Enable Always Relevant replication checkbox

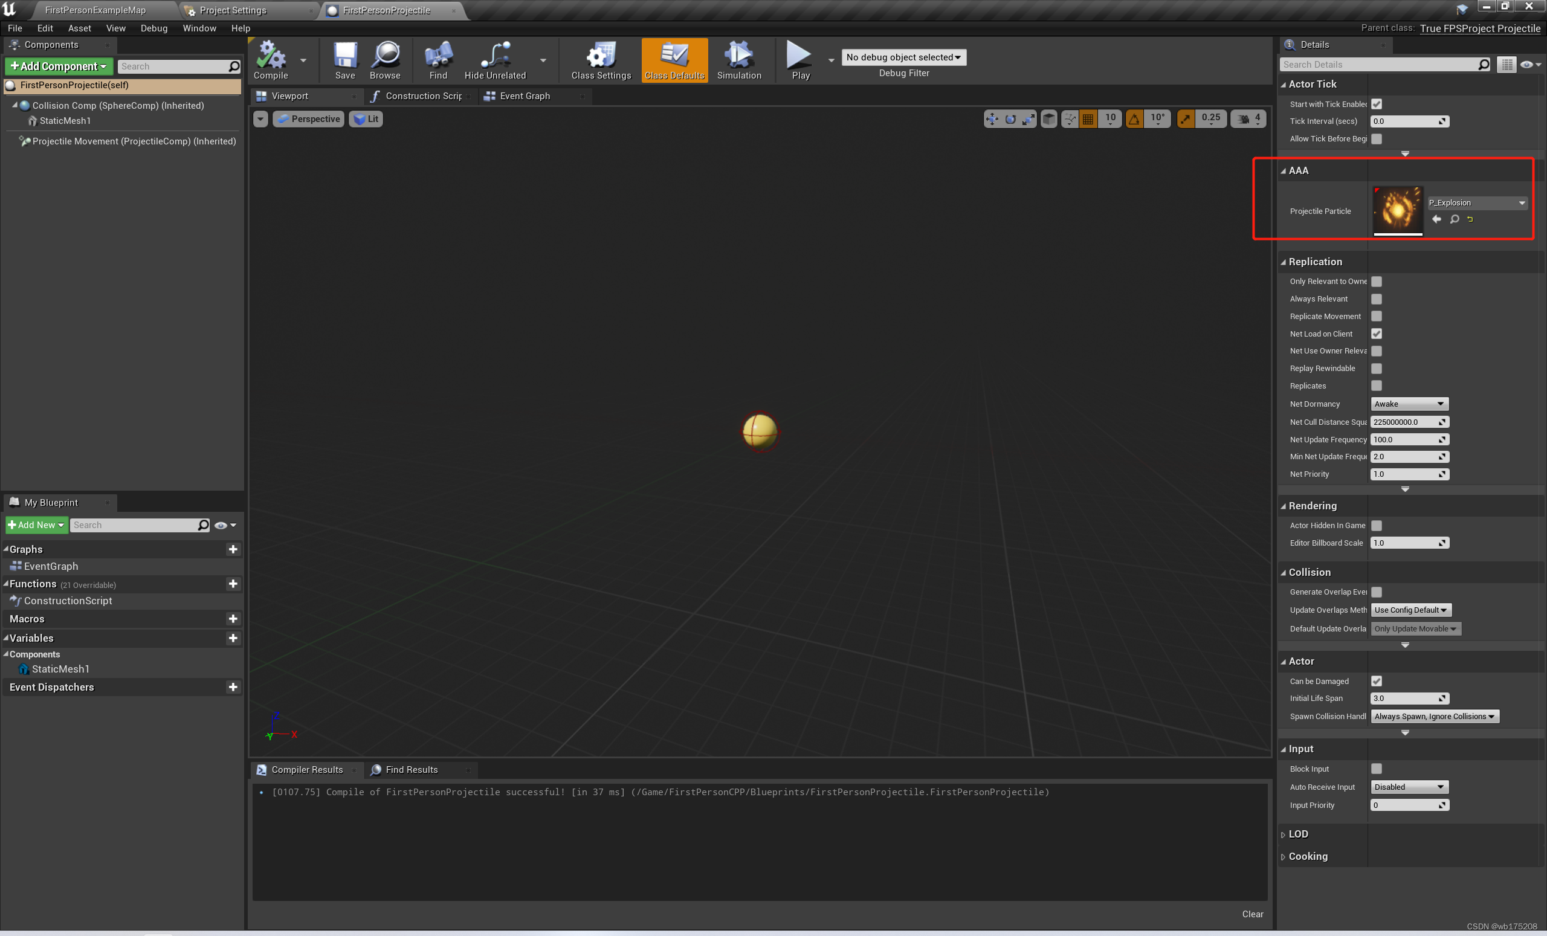(x=1376, y=299)
